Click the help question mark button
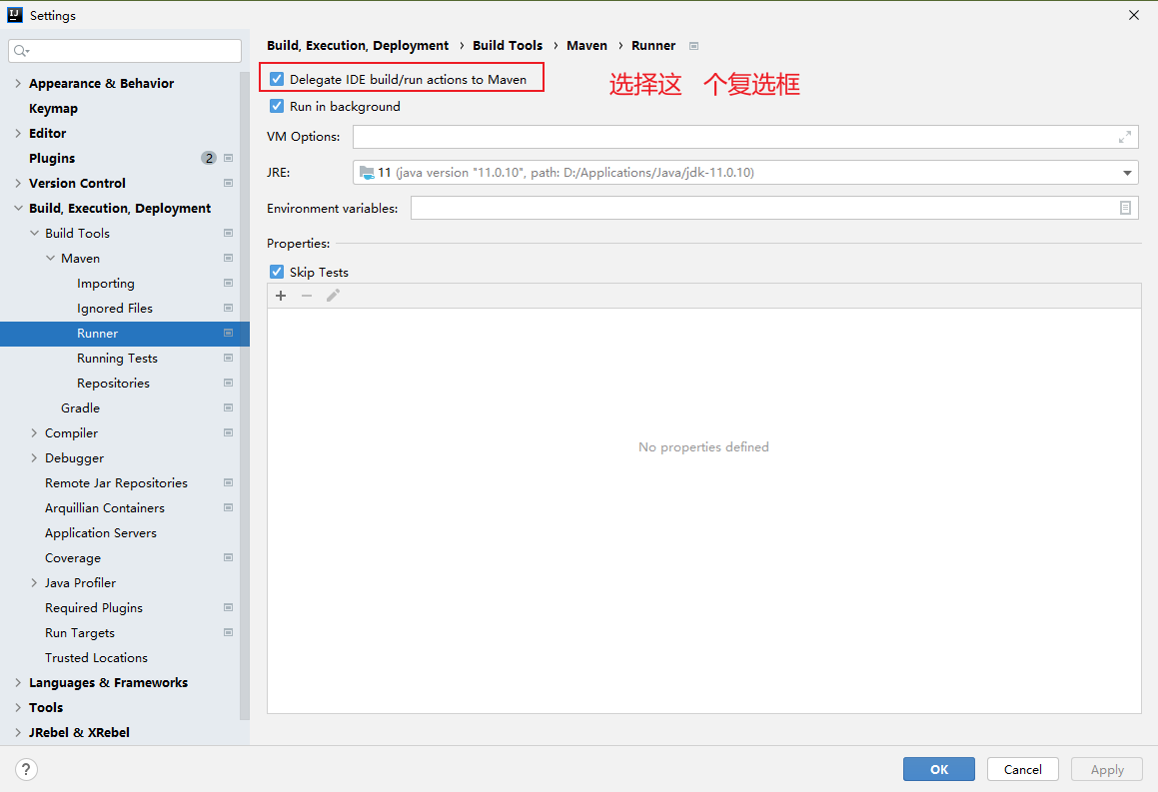1158x792 pixels. click(x=26, y=769)
